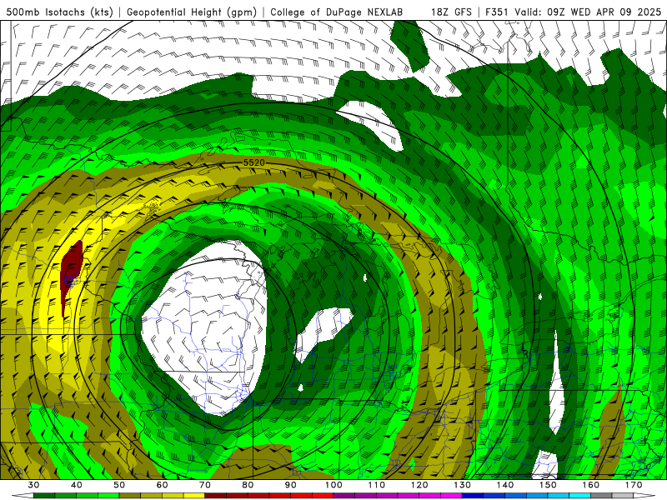Select the dark red swatch at 70 knots
Viewport: 667px width, 500px height.
216,496
